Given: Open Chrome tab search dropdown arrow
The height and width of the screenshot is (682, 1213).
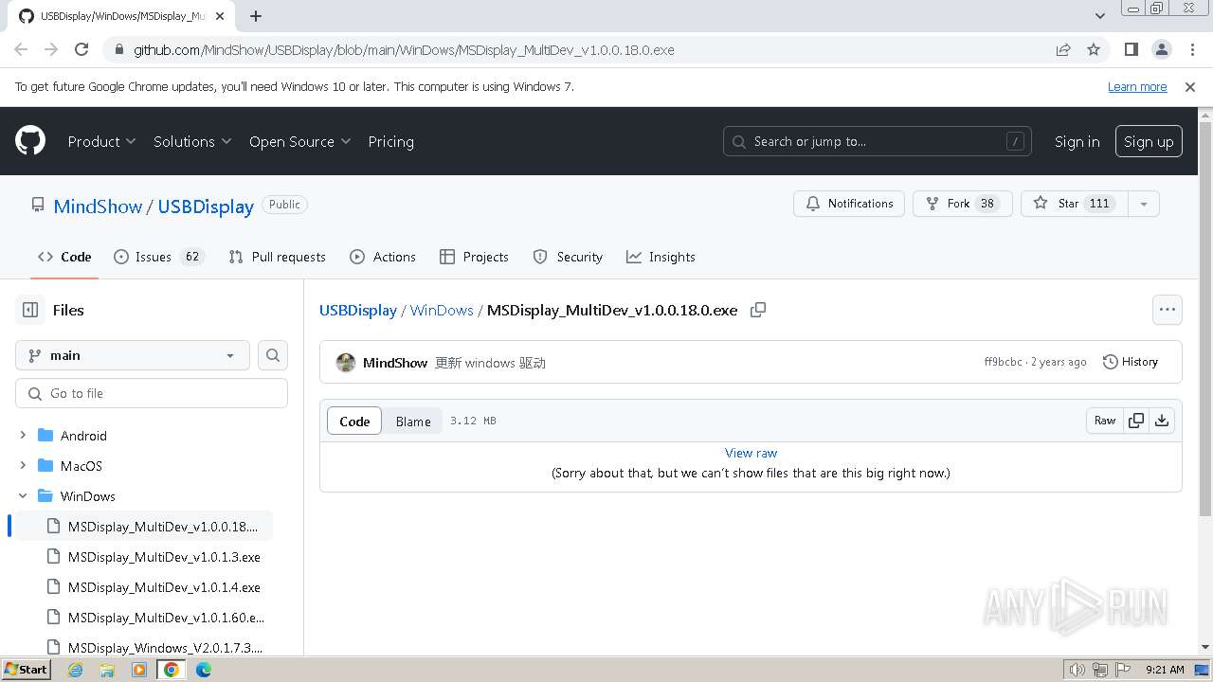Looking at the screenshot, I should 1100,16.
